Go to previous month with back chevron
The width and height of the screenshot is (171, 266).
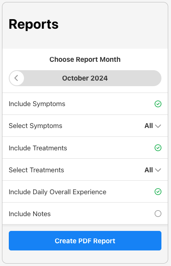(x=16, y=78)
